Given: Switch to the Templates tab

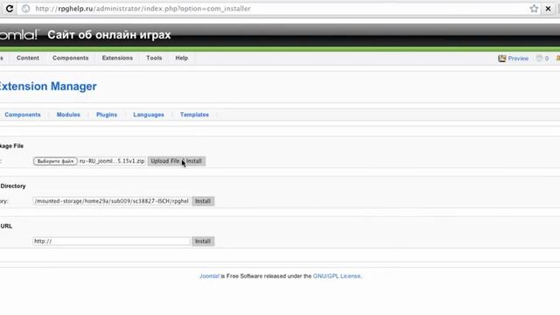Looking at the screenshot, I should tap(194, 115).
